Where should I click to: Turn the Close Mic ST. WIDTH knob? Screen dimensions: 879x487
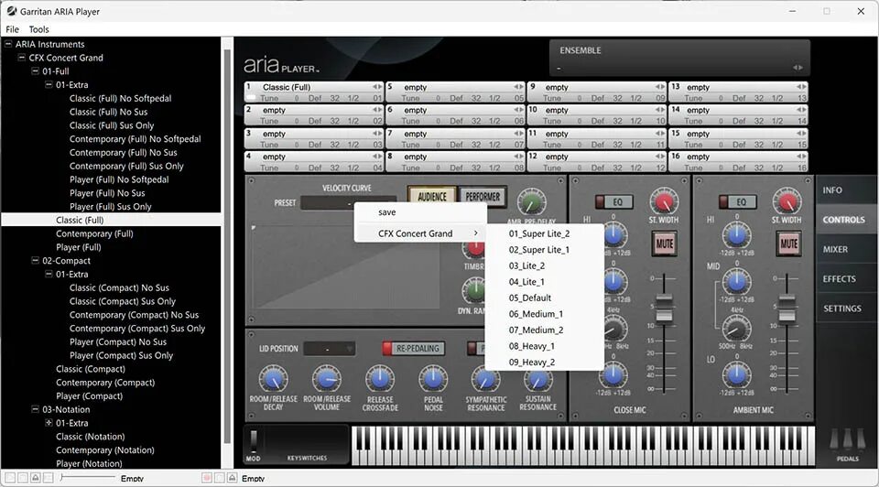(x=664, y=201)
